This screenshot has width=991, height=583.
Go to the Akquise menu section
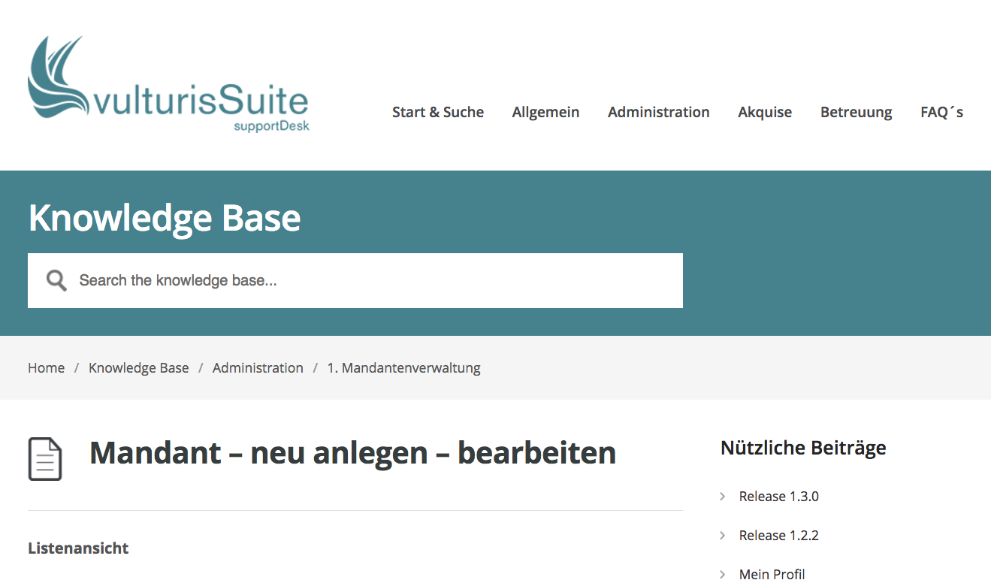[765, 112]
